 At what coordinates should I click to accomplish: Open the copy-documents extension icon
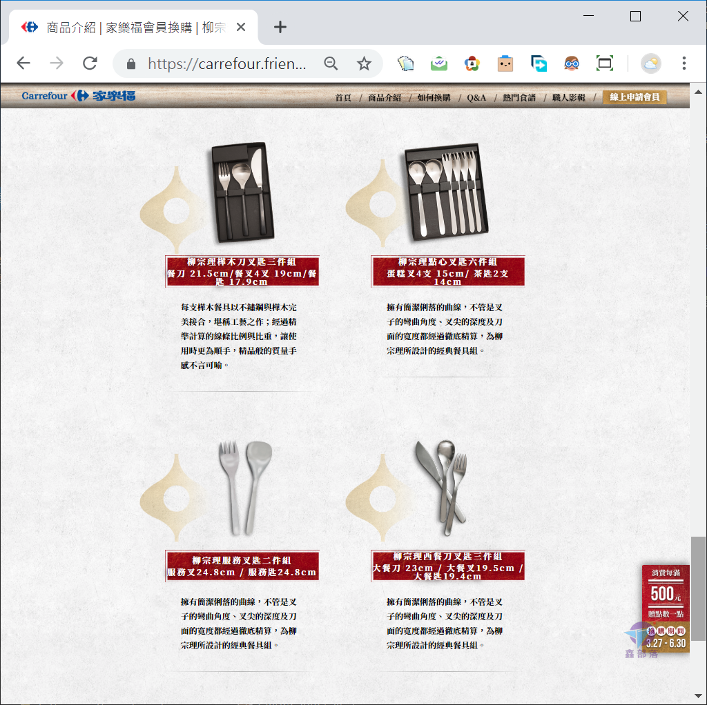tap(406, 63)
